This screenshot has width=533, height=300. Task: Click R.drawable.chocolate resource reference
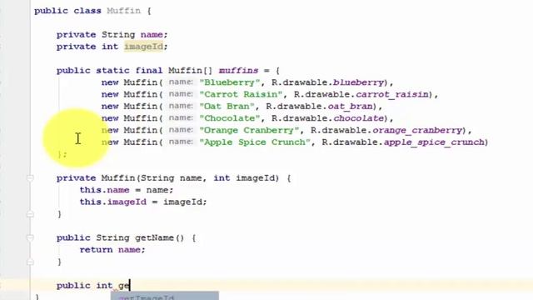(327, 118)
